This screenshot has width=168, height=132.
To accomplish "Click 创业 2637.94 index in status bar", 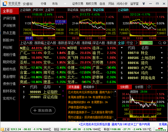I will click(x=77, y=129).
